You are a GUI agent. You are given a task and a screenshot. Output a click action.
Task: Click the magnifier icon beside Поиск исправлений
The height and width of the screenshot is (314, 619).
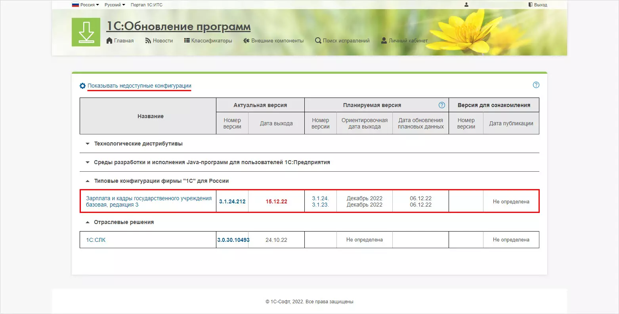(x=318, y=40)
